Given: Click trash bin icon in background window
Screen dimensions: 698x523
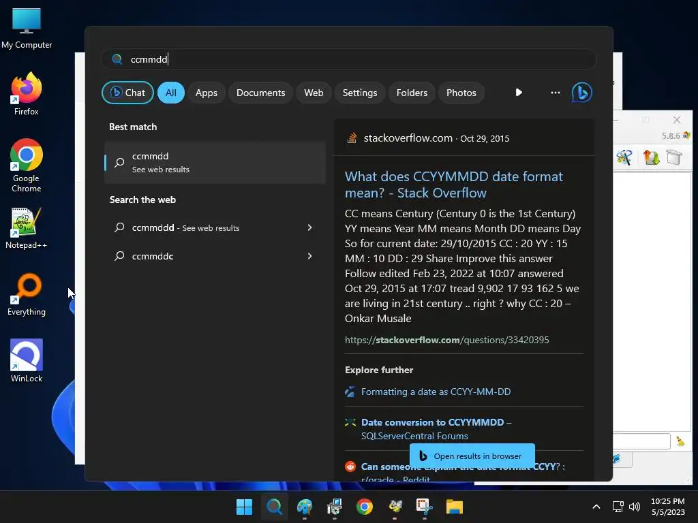Looking at the screenshot, I should click(674, 157).
